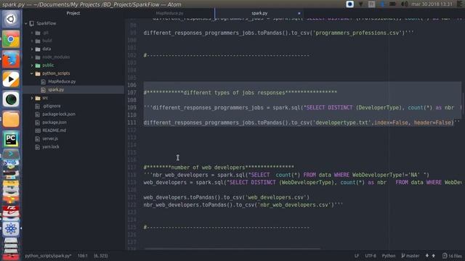Switch to the MapReduce.py tab
465x261 pixels.
coord(169,13)
